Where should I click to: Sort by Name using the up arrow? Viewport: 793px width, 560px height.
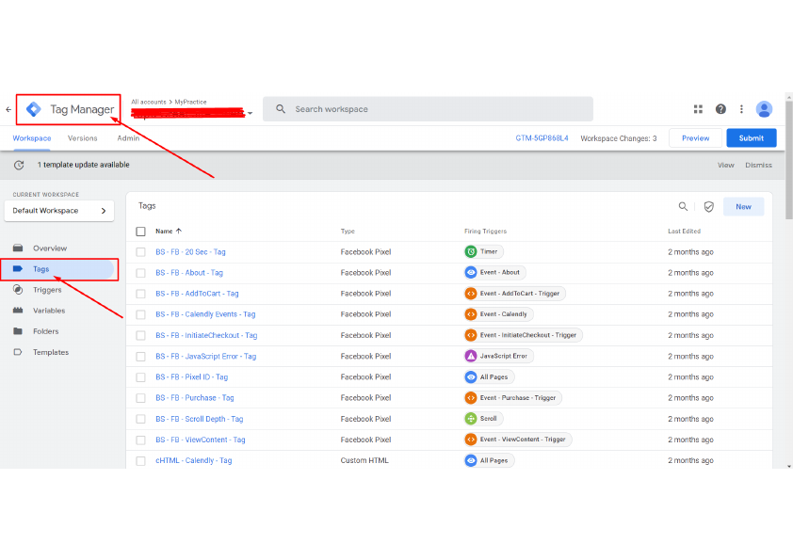pyautogui.click(x=179, y=231)
